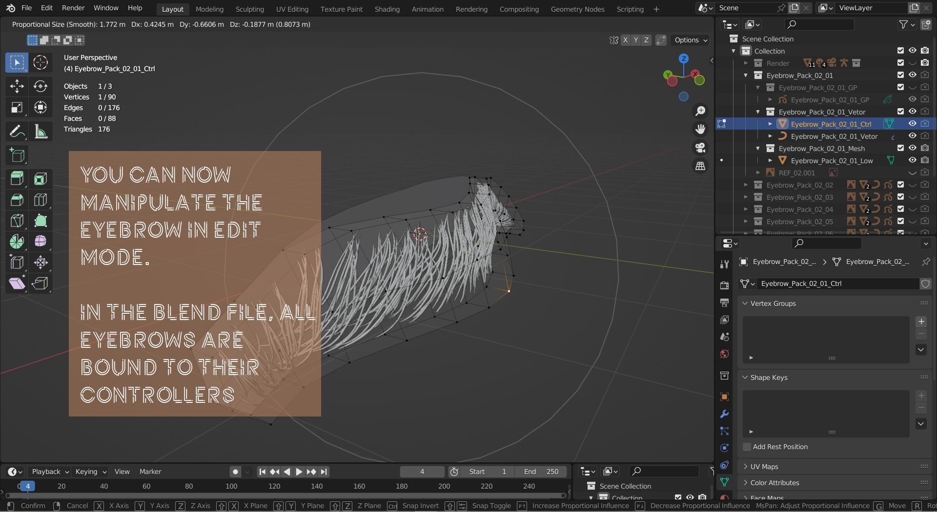Click the End frame field
The width and height of the screenshot is (937, 512).
coord(541,472)
